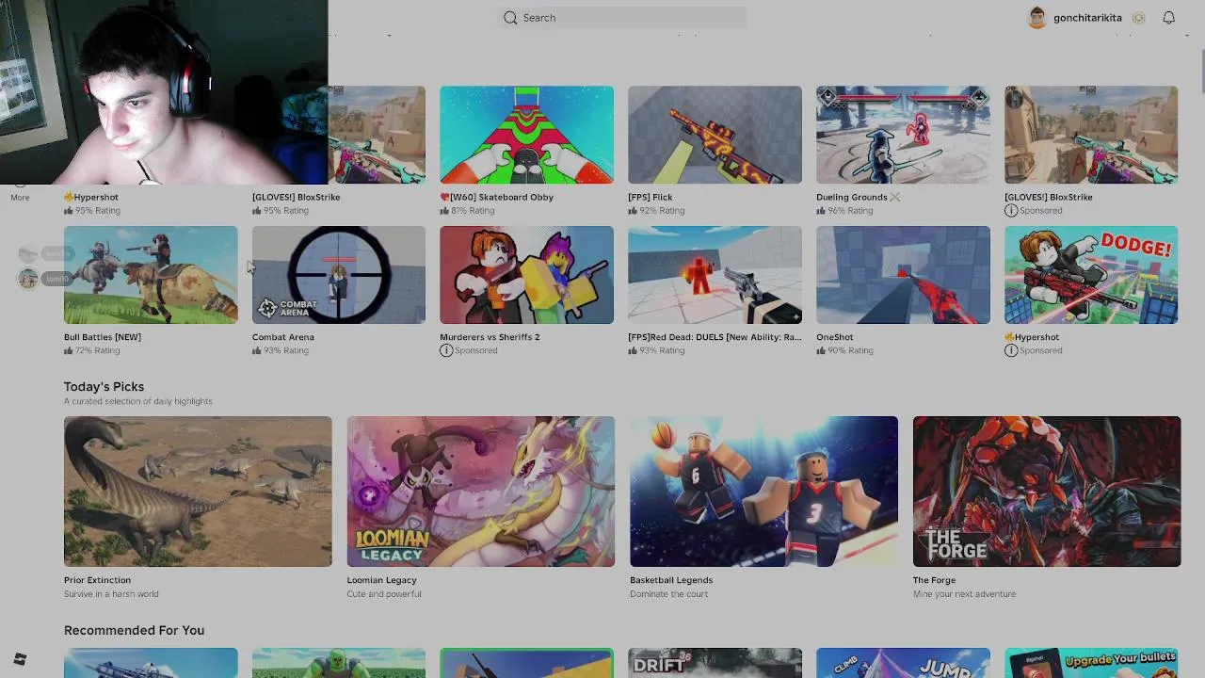Click the [FPS]Red Dead: DUELS title
This screenshot has width=1205, height=678.
(x=715, y=337)
